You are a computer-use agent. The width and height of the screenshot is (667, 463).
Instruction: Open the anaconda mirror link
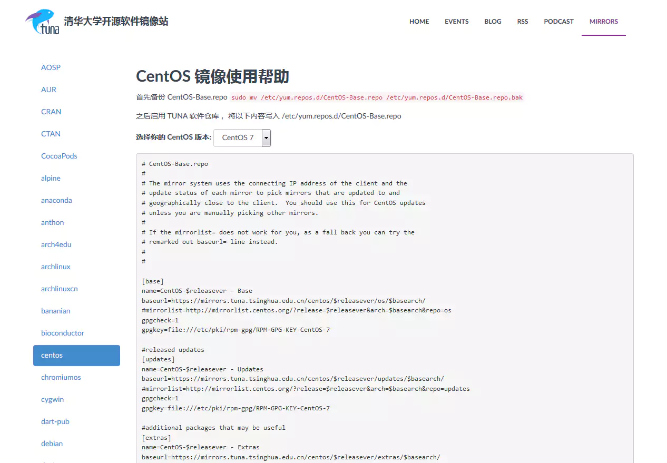coord(56,200)
